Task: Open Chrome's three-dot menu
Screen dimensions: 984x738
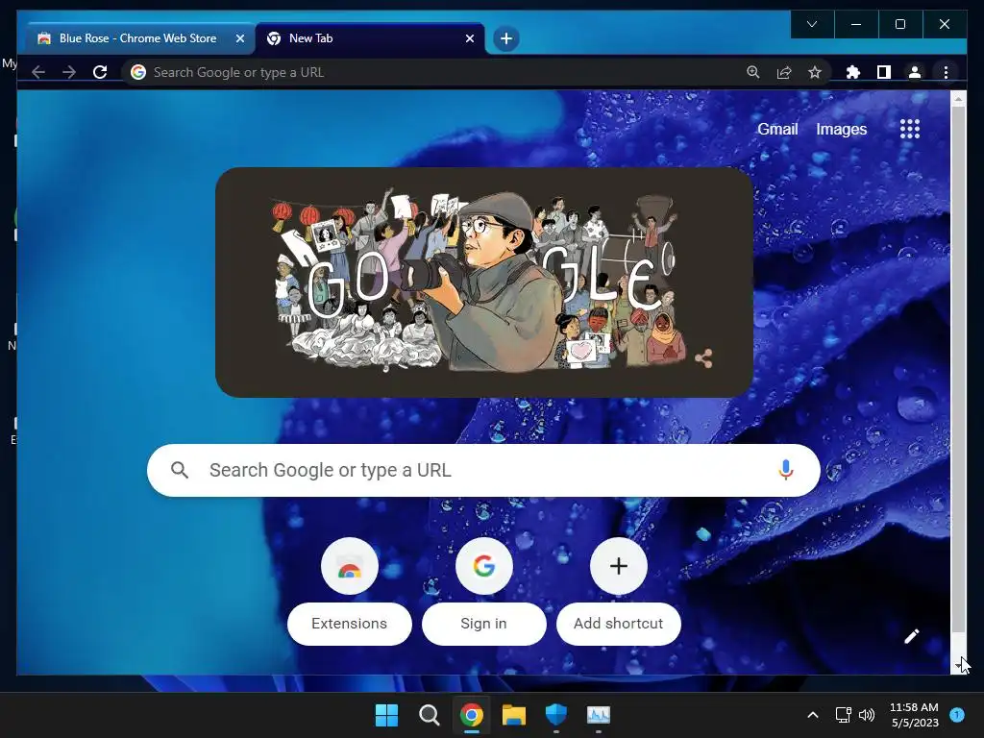Action: coord(946,72)
